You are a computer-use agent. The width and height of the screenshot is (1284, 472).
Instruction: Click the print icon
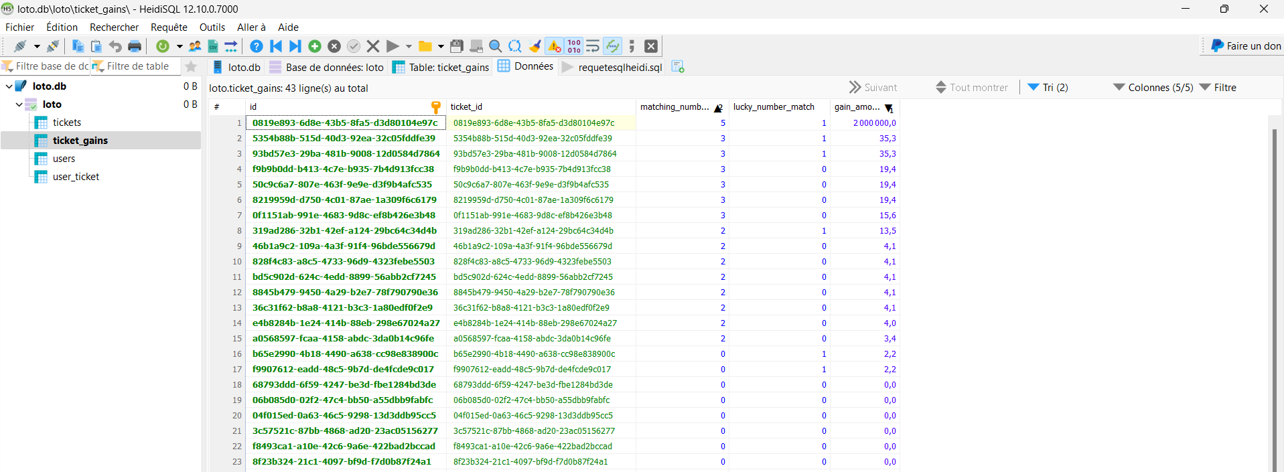point(135,46)
